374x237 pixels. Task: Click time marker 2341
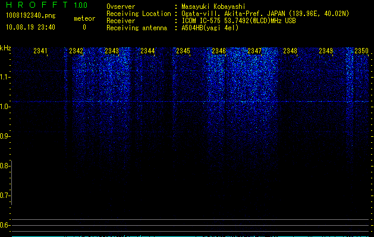[40, 51]
